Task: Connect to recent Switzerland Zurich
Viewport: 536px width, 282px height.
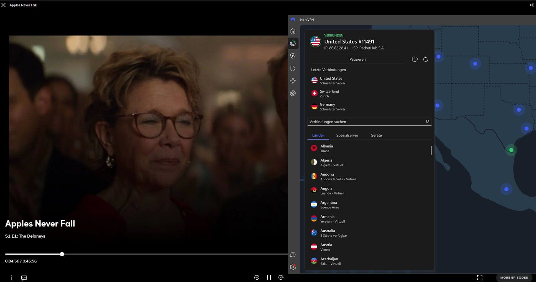Action: click(x=370, y=94)
